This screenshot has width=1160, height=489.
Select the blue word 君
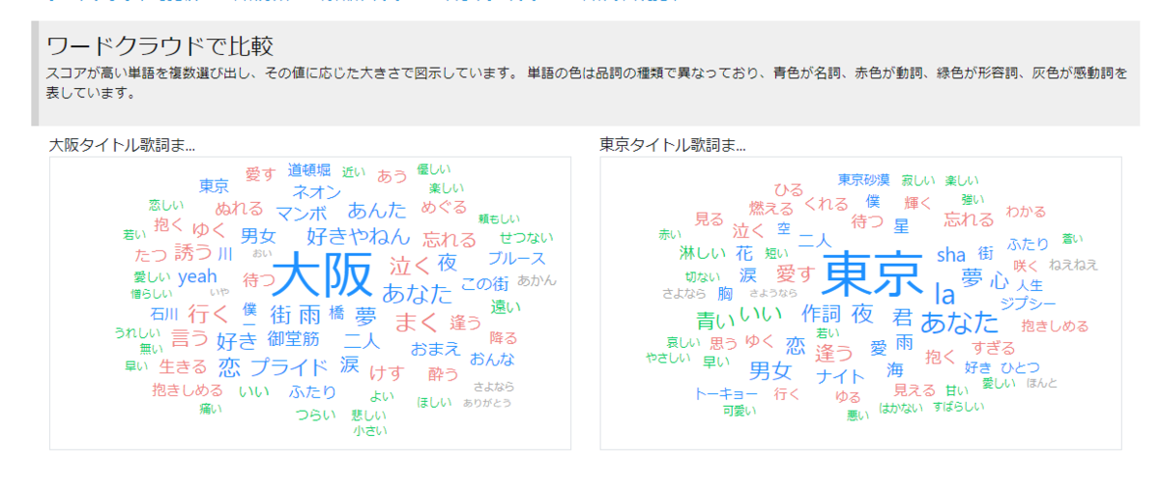click(x=903, y=316)
